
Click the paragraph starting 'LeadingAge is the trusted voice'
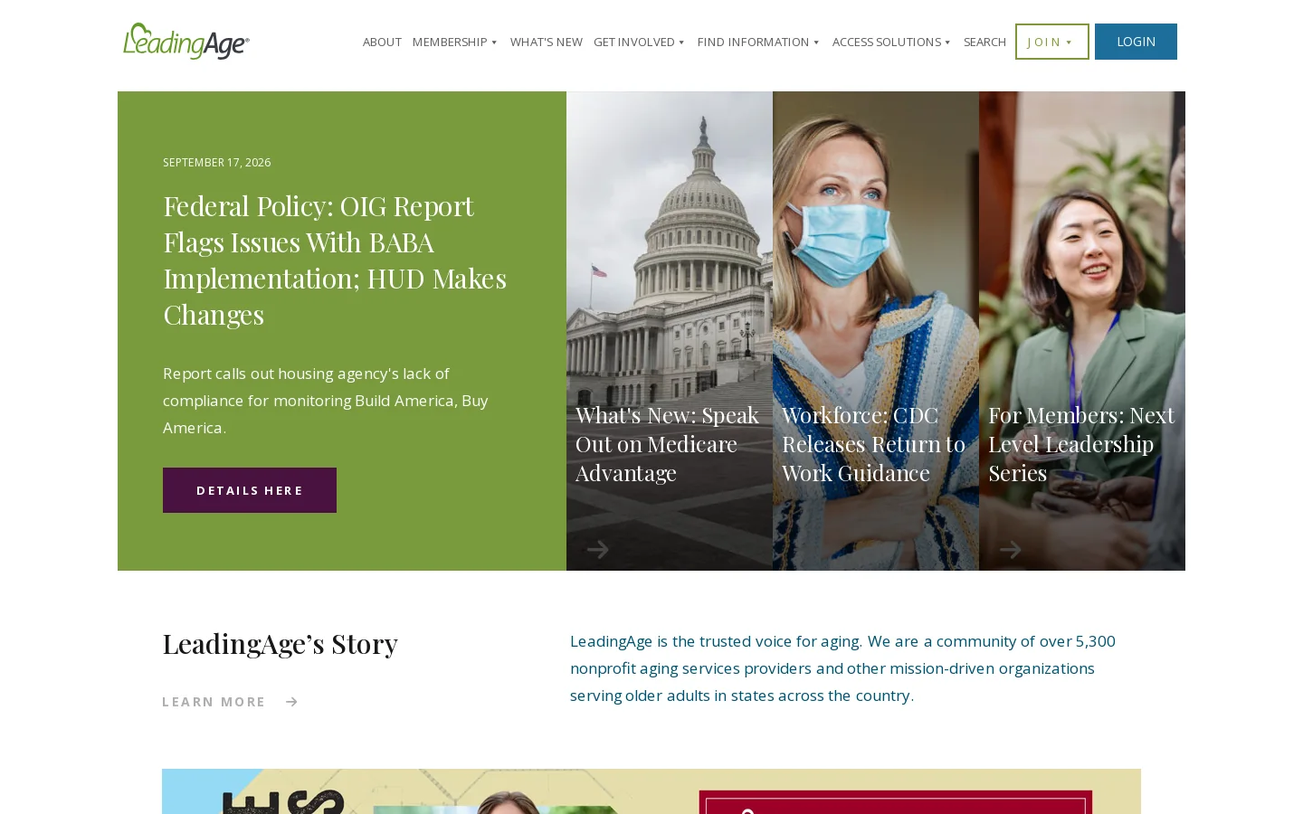tap(843, 668)
